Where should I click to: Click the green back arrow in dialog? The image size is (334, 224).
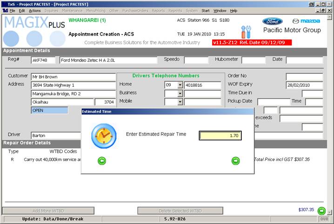tap(102, 161)
